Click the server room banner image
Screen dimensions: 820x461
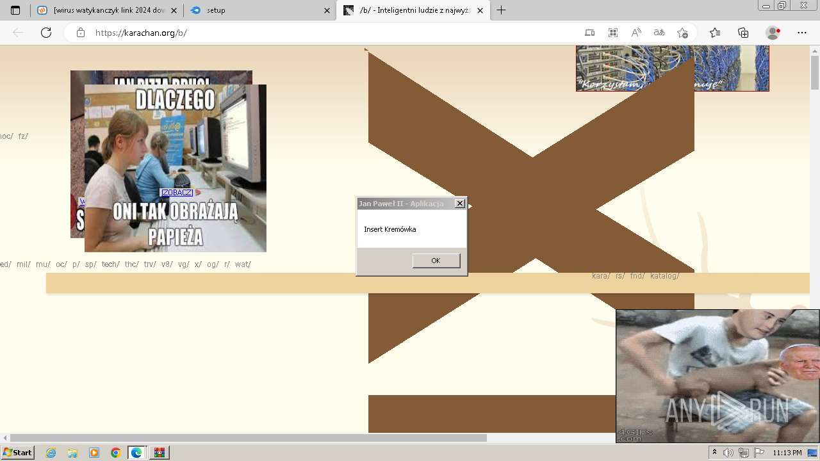(x=672, y=68)
